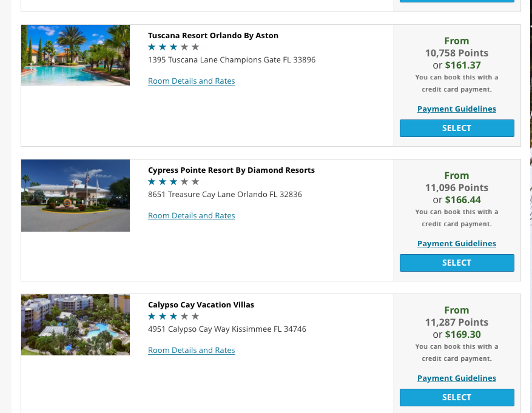This screenshot has height=413, width=532.
Task: View Payment Guidelines for Calypso Cay
Action: [457, 378]
